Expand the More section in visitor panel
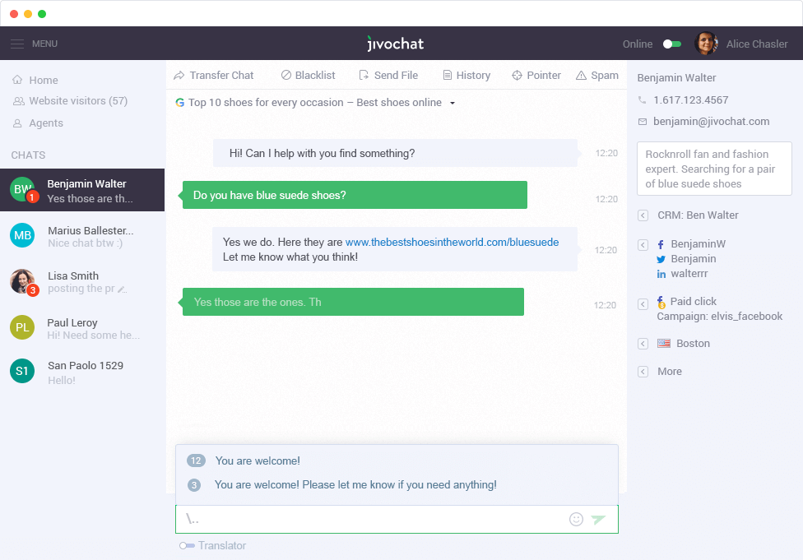This screenshot has width=803, height=560. [x=643, y=372]
